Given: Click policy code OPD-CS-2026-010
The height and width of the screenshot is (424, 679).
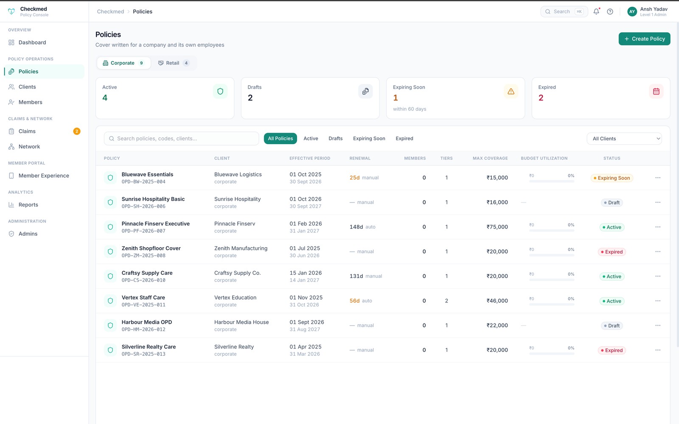Looking at the screenshot, I should click(143, 280).
